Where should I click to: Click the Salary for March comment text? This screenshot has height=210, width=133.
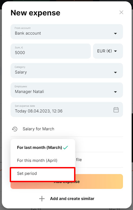pos(38,129)
